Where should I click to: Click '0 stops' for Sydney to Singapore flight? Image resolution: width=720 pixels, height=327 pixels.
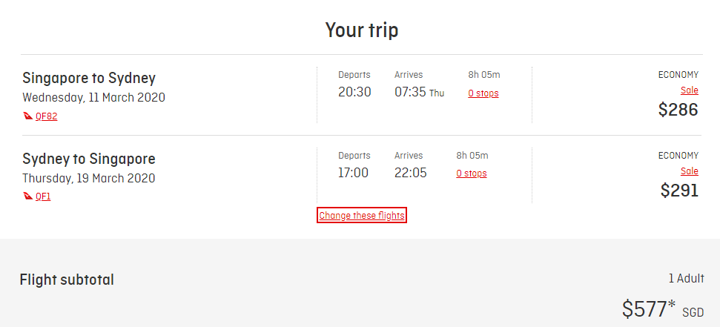coord(471,174)
